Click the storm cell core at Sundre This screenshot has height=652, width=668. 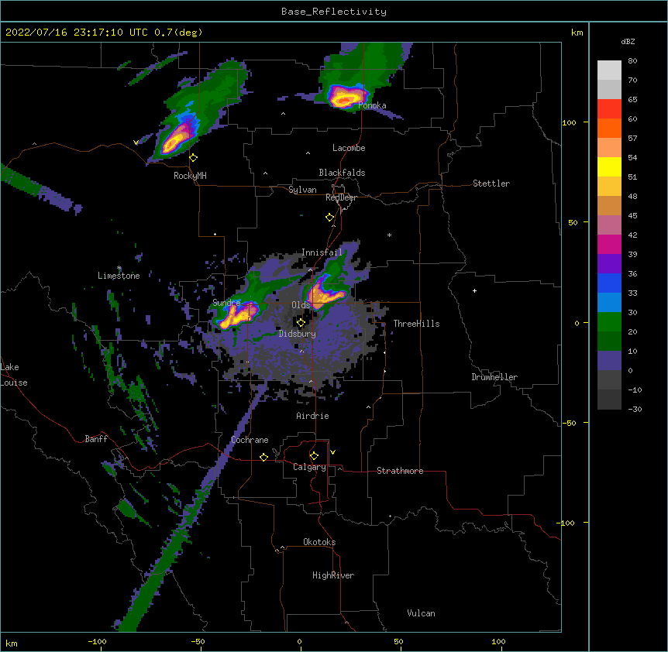pos(238,315)
